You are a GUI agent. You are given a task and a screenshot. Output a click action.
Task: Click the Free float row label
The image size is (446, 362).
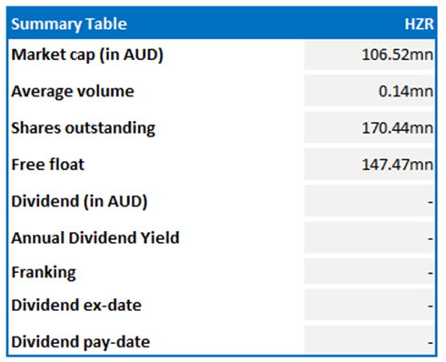(48, 165)
